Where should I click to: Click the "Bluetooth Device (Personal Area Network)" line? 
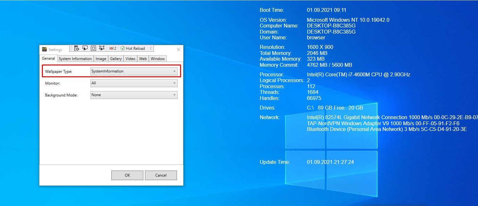[x=386, y=129]
